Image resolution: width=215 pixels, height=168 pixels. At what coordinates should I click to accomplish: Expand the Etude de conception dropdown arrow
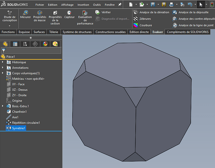(9, 26)
